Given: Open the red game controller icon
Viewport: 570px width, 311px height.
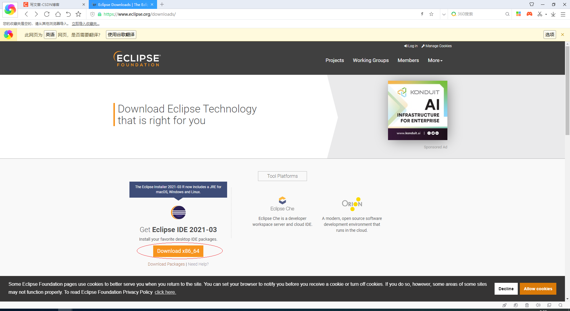Looking at the screenshot, I should click(529, 14).
